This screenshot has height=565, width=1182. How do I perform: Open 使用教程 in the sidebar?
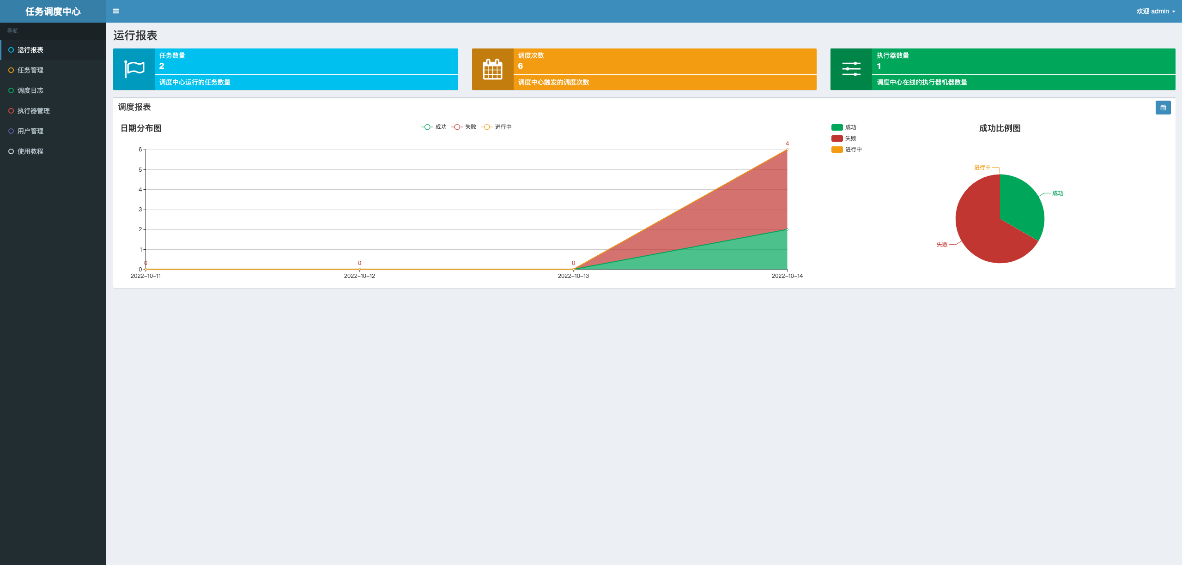point(30,151)
